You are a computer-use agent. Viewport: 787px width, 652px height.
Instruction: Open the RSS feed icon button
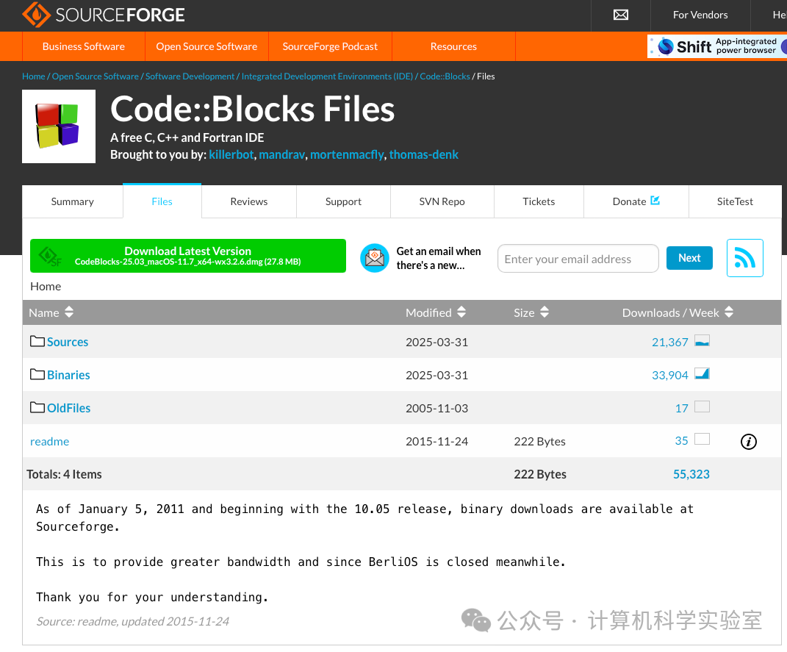click(745, 258)
